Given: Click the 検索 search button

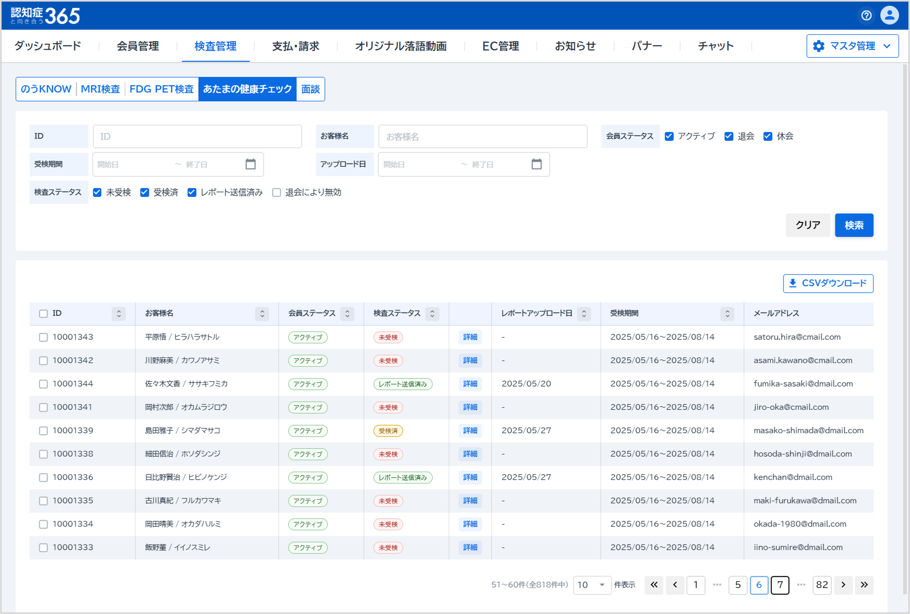Looking at the screenshot, I should 854,225.
